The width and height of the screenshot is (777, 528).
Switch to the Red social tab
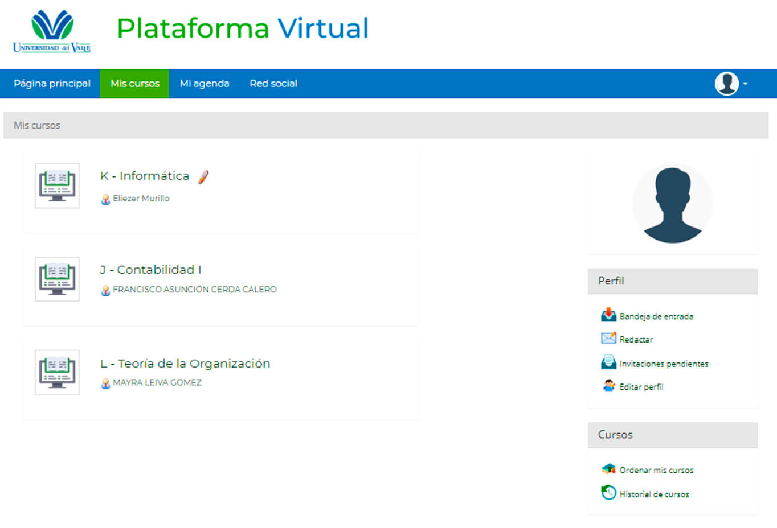tap(273, 84)
